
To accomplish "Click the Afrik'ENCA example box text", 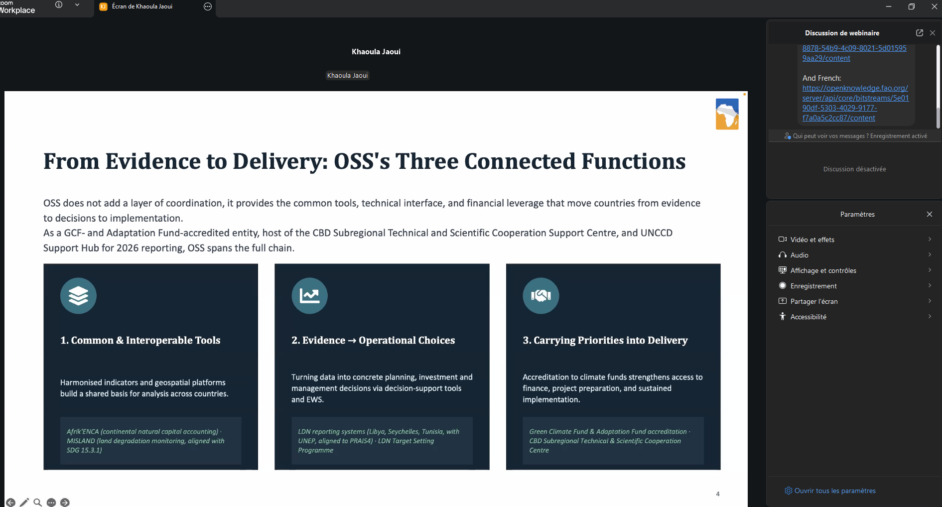I will pyautogui.click(x=150, y=441).
